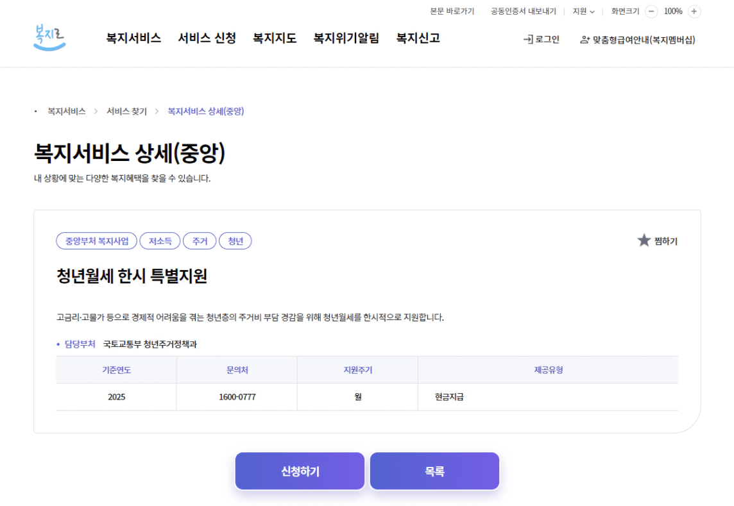Click the 2025 기준연도 value
Viewport: 734px width, 506px height.
pos(117,397)
